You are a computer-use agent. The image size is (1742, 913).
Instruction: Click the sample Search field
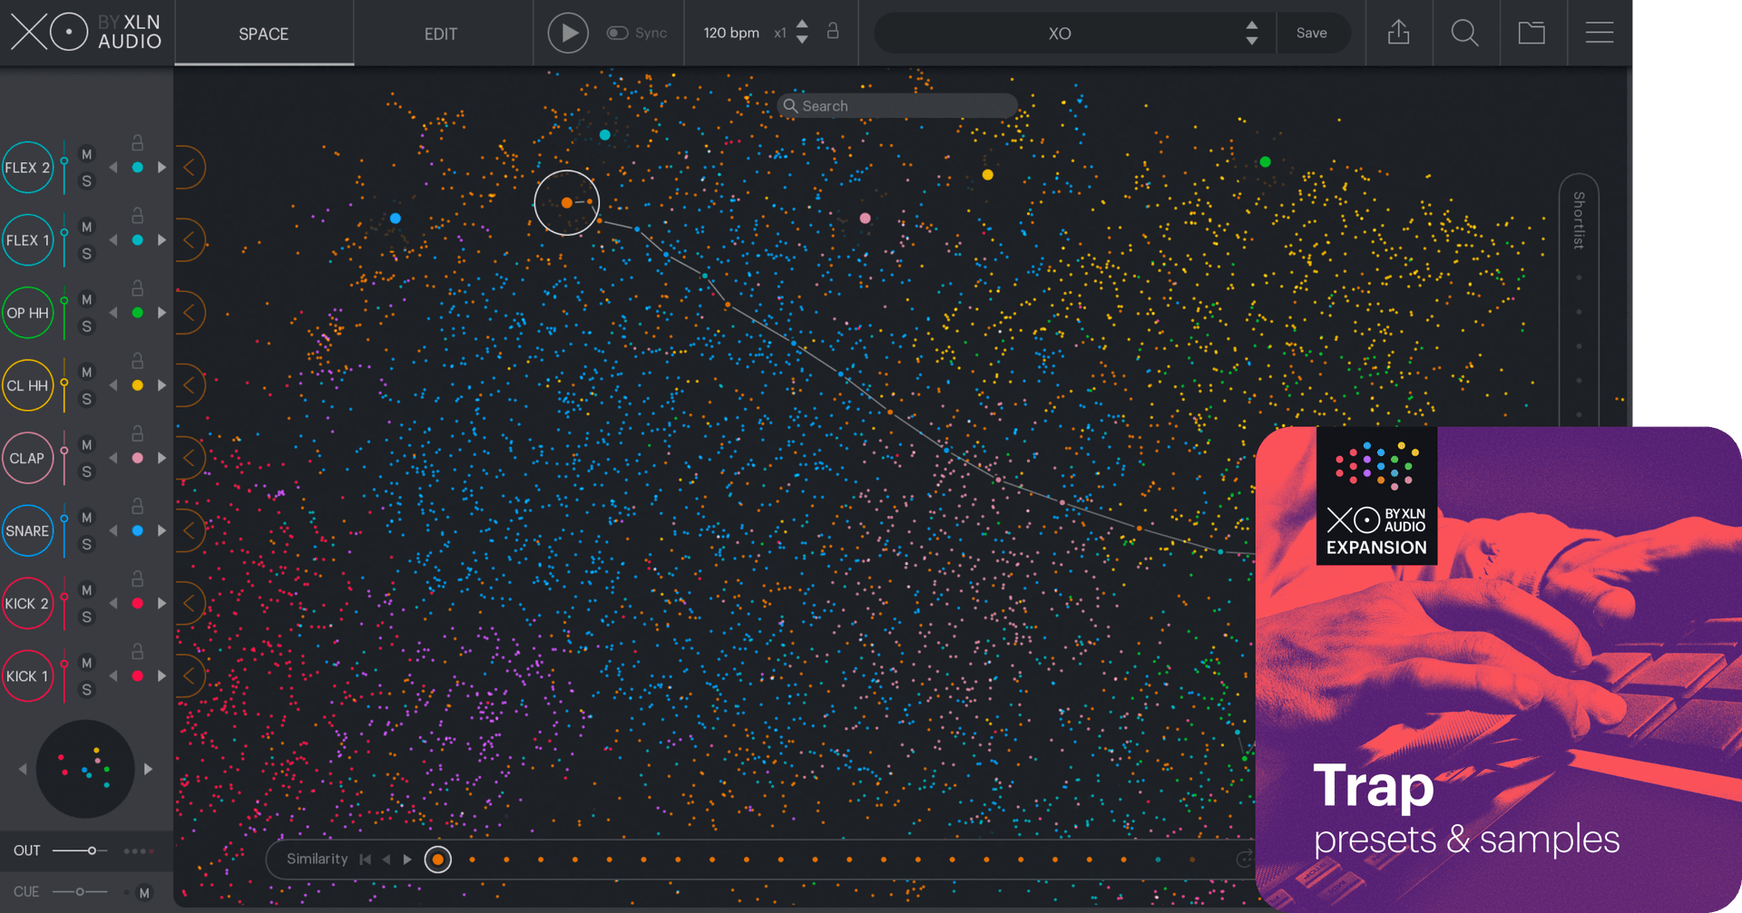click(897, 106)
